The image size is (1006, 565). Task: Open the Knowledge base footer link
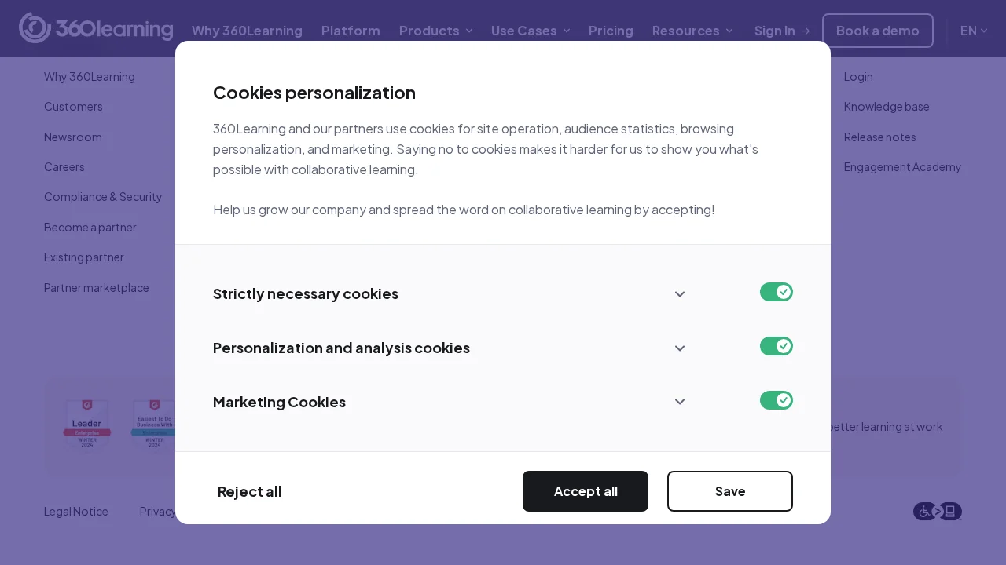tap(887, 107)
